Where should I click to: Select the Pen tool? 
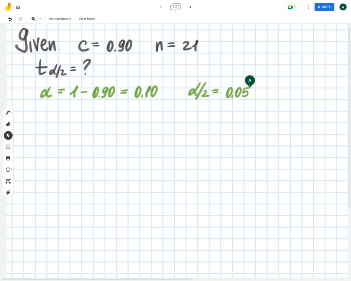[8, 112]
